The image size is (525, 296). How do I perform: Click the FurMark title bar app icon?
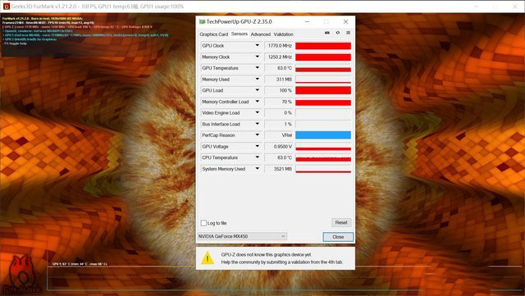pyautogui.click(x=6, y=6)
